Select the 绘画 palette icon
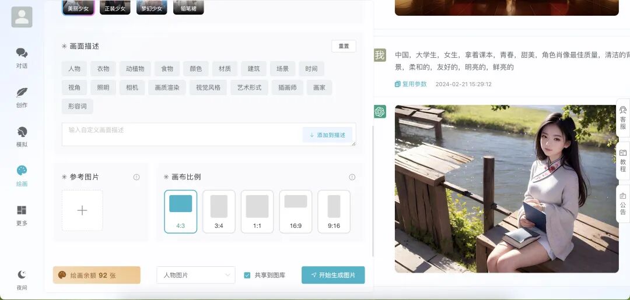The image size is (630, 300). point(22,171)
